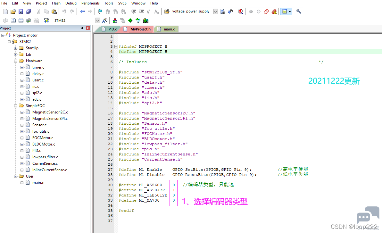Select PID.c file in project tree

37,151
